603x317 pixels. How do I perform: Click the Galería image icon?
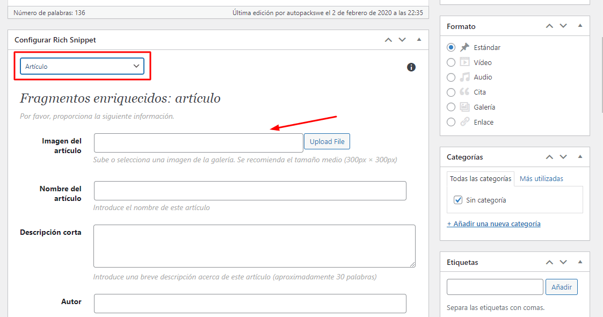point(465,106)
